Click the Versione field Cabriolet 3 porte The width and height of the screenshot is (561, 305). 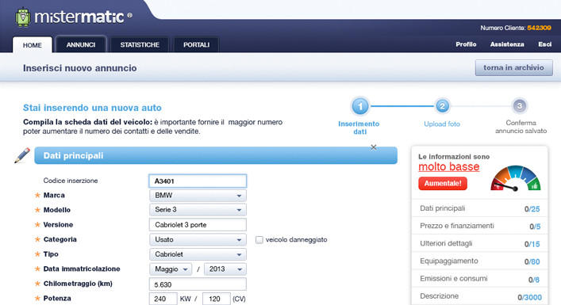coord(198,225)
